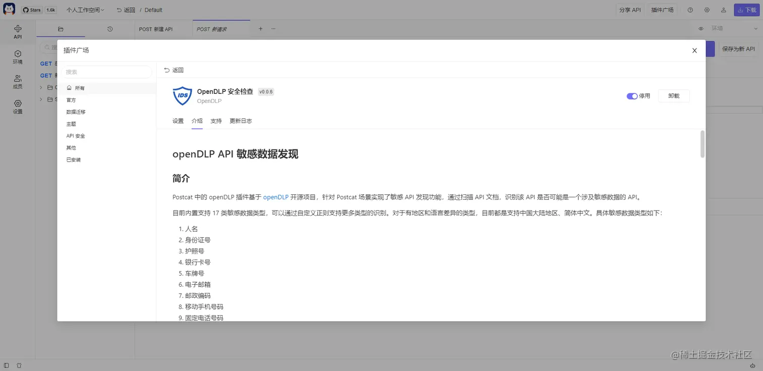This screenshot has width=763, height=371.
Task: Click the help question mark icon
Action: point(690,10)
